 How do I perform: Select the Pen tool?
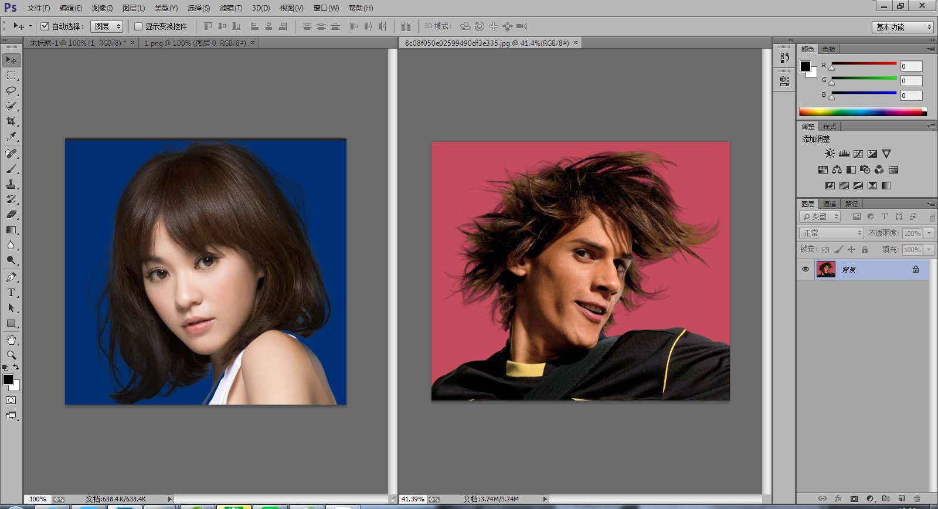11,277
